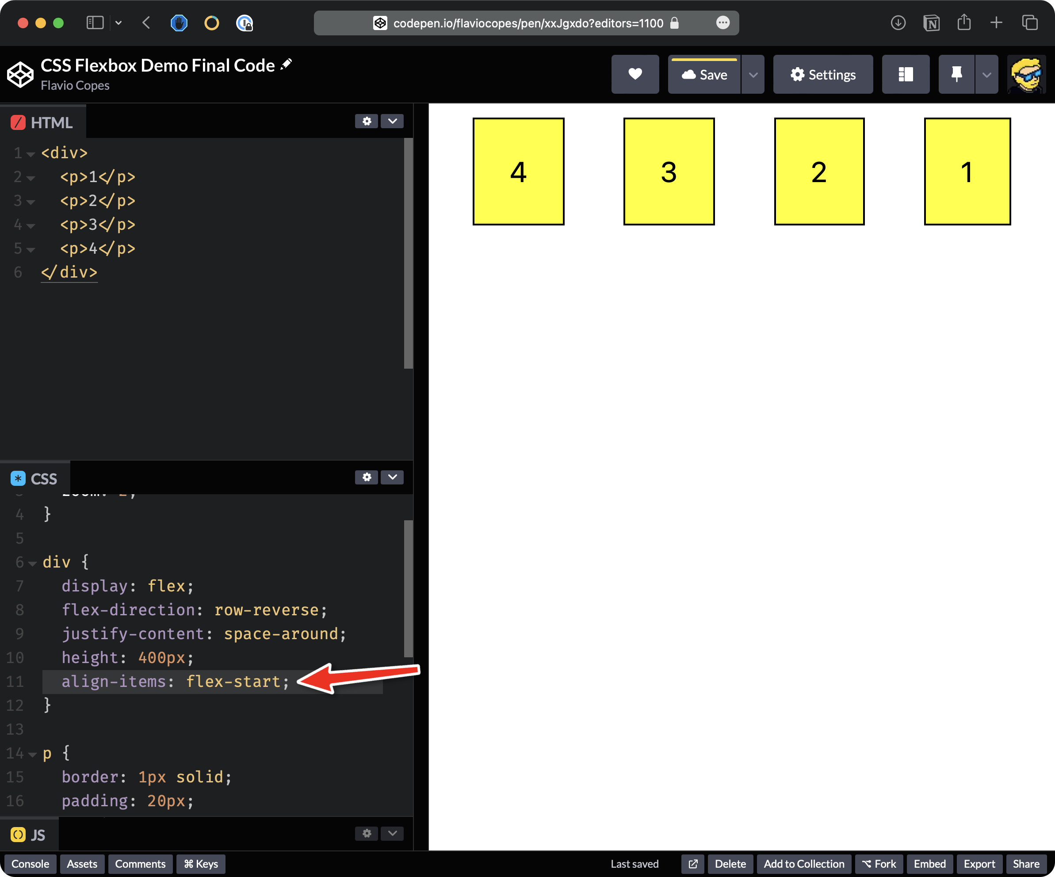Open the HTML editor settings gear
This screenshot has height=877, width=1055.
367,121
